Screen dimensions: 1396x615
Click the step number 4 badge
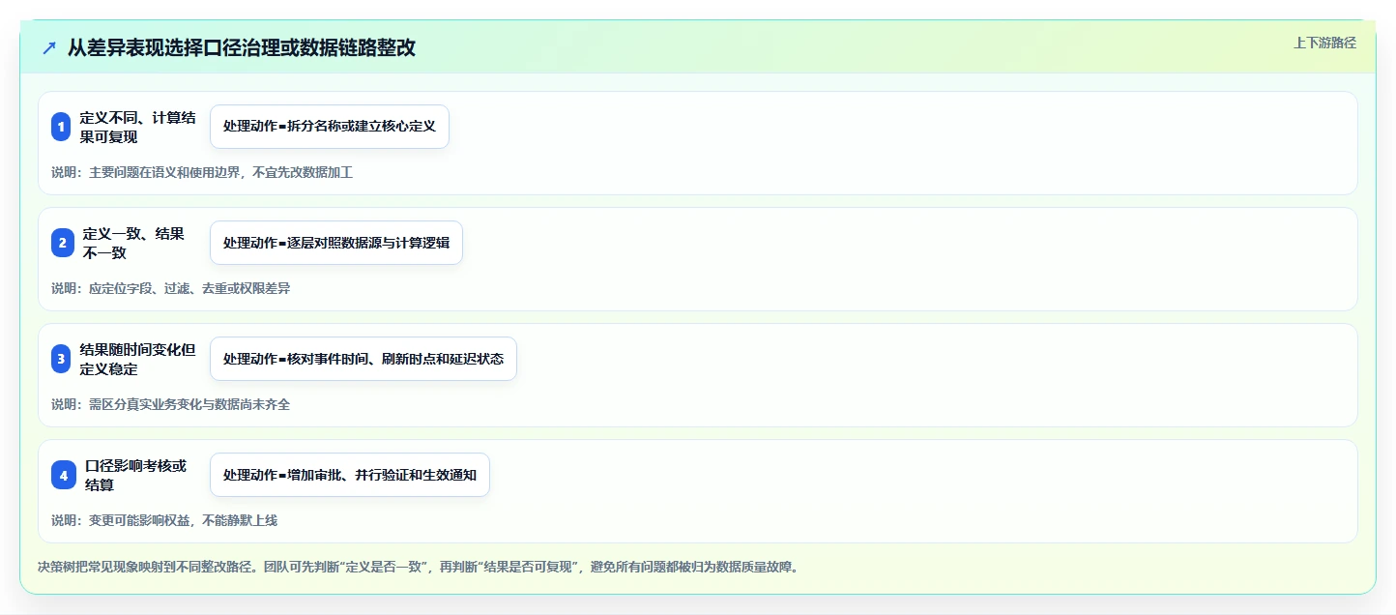pos(64,475)
